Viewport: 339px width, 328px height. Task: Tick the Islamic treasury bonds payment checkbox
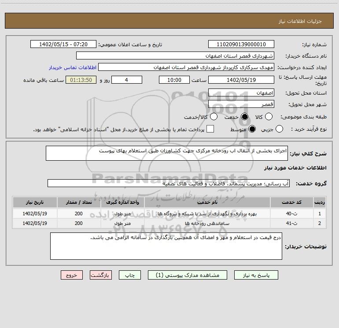[x=210, y=129]
